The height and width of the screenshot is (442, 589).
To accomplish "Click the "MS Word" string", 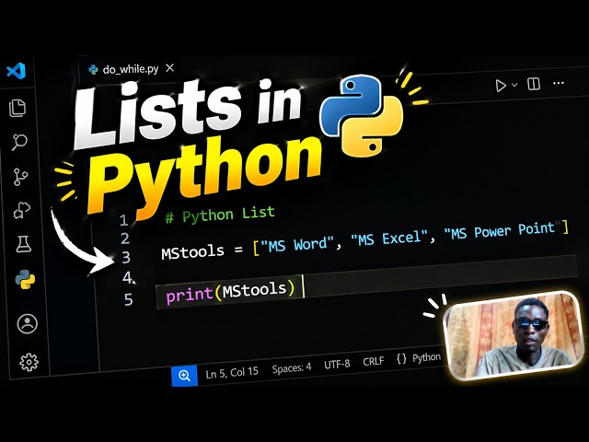I will point(297,245).
